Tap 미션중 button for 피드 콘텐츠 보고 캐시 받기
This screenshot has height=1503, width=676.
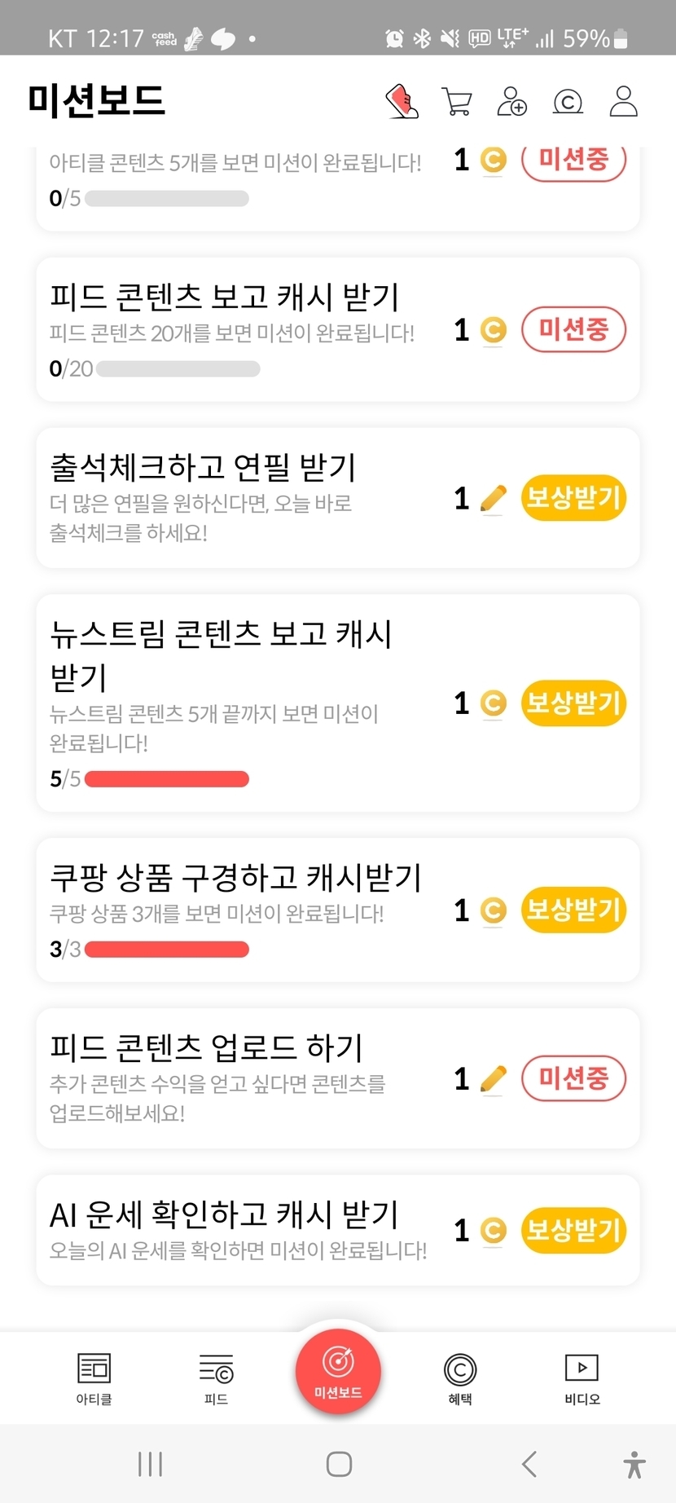point(573,329)
